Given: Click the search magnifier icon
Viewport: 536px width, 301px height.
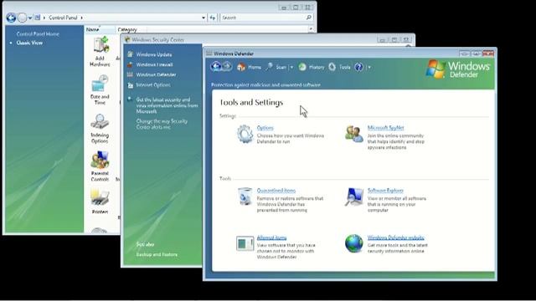Looking at the screenshot, I should (309, 18).
